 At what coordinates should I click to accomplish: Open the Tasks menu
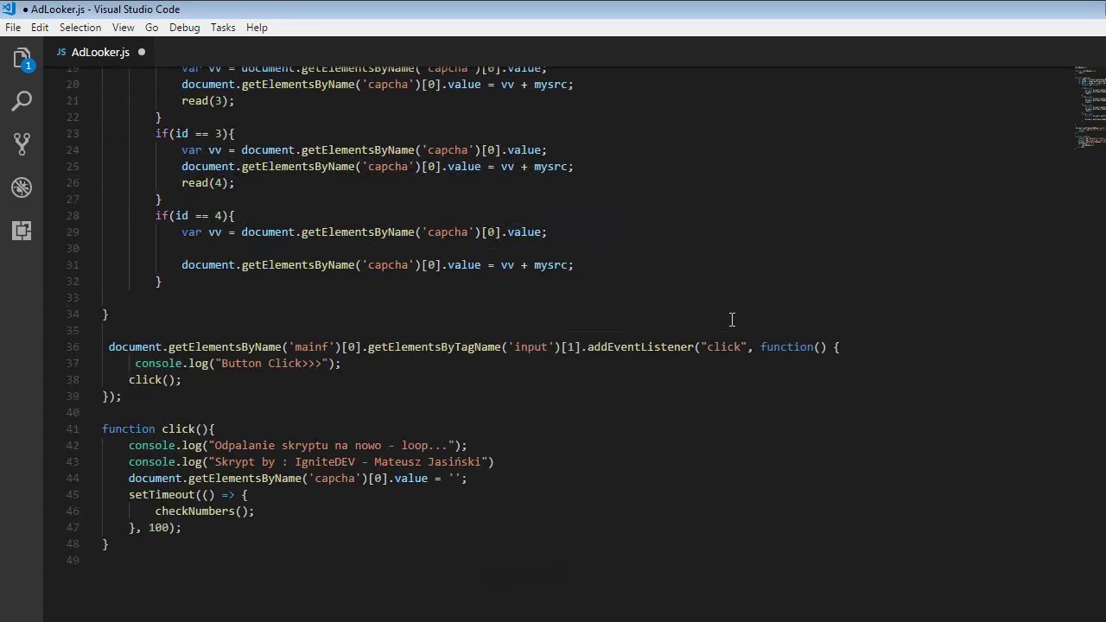pyautogui.click(x=223, y=28)
